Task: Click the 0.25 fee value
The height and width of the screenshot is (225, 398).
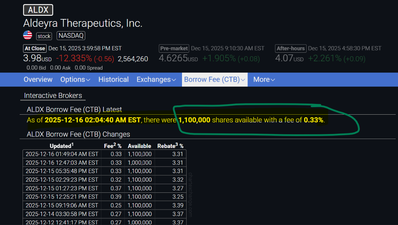Action: (116, 205)
